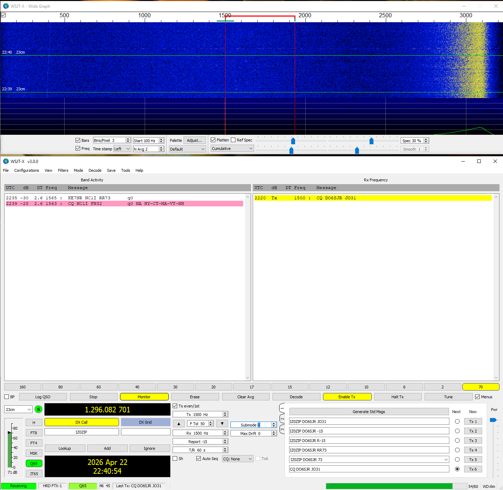Enable the BP checkbox
The height and width of the screenshot is (490, 503).
[6, 397]
